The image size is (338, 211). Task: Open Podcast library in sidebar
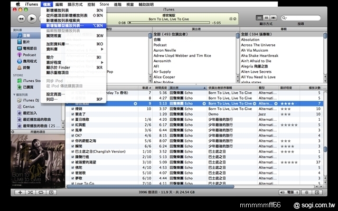pyautogui.click(x=29, y=54)
